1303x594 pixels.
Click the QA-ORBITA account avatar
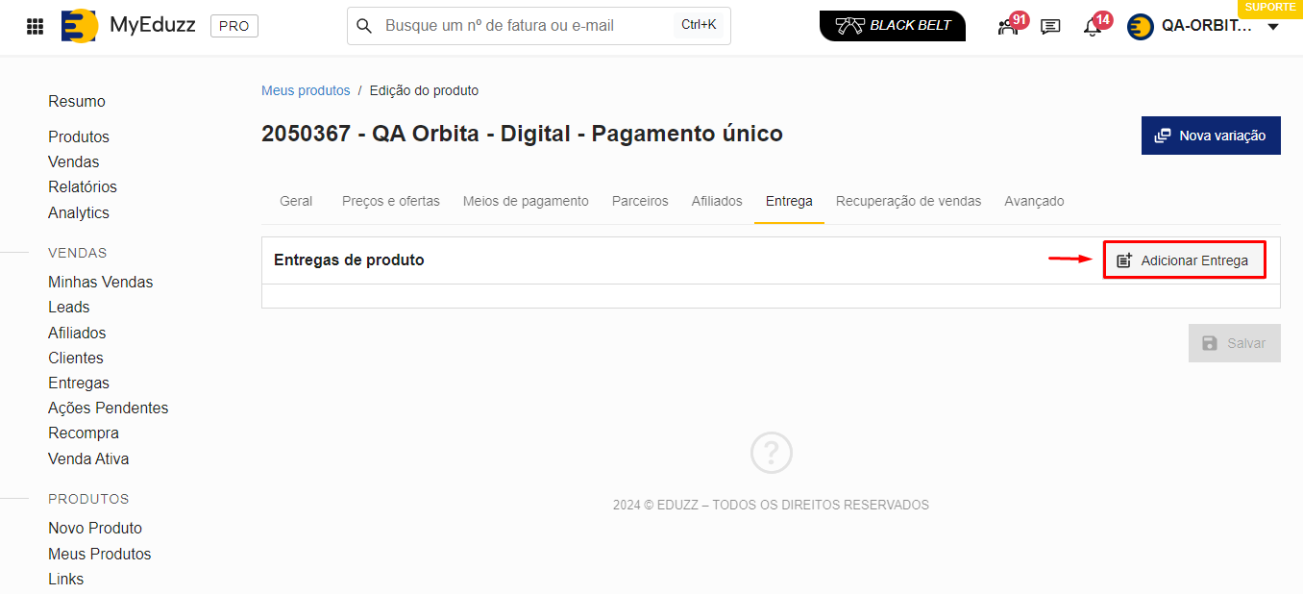pyautogui.click(x=1140, y=27)
